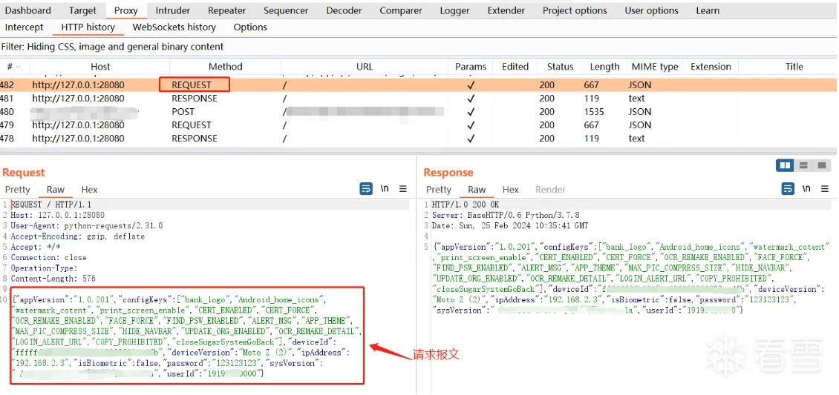Switch to the Learn tab
This screenshot has width=839, height=395.
coord(708,10)
